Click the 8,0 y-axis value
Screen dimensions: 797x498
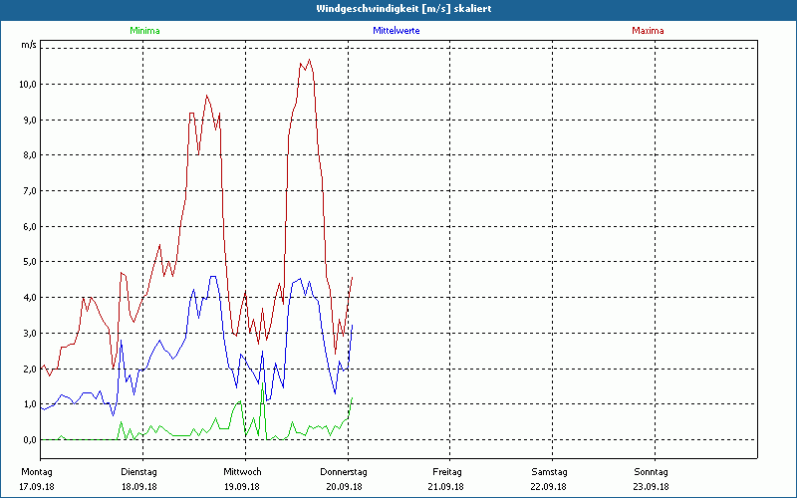(30, 155)
